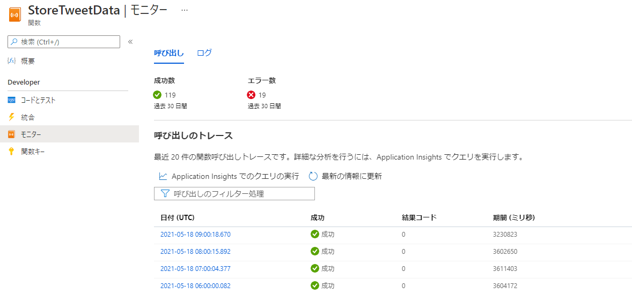Click the magnifier icon in search box
This screenshot has width=632, height=294.
click(14, 42)
